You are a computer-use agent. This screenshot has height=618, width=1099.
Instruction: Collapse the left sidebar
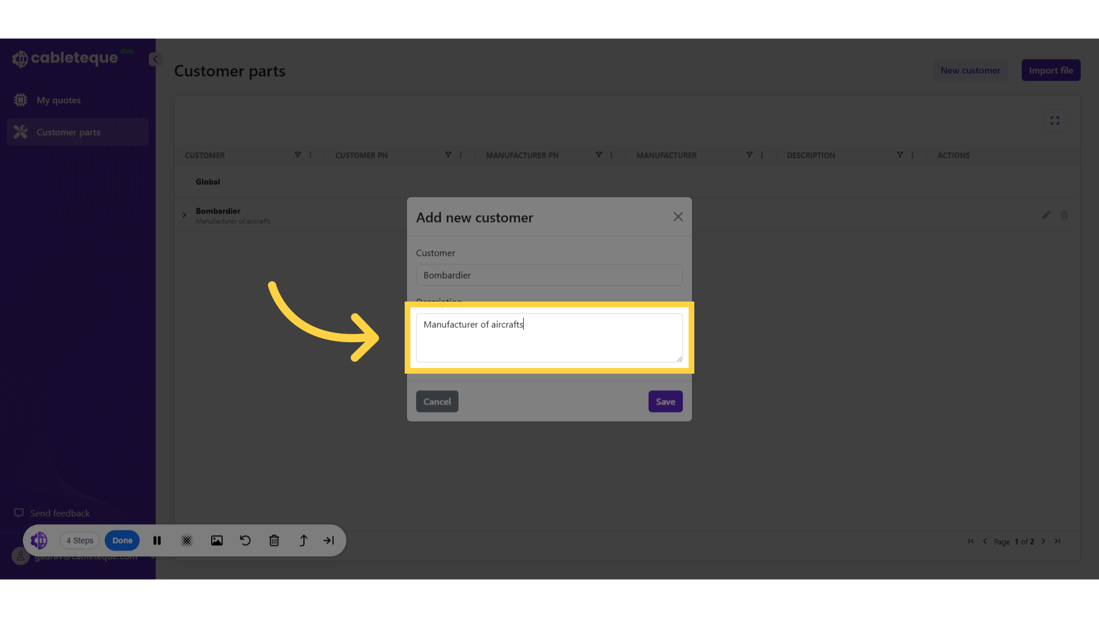coord(155,59)
